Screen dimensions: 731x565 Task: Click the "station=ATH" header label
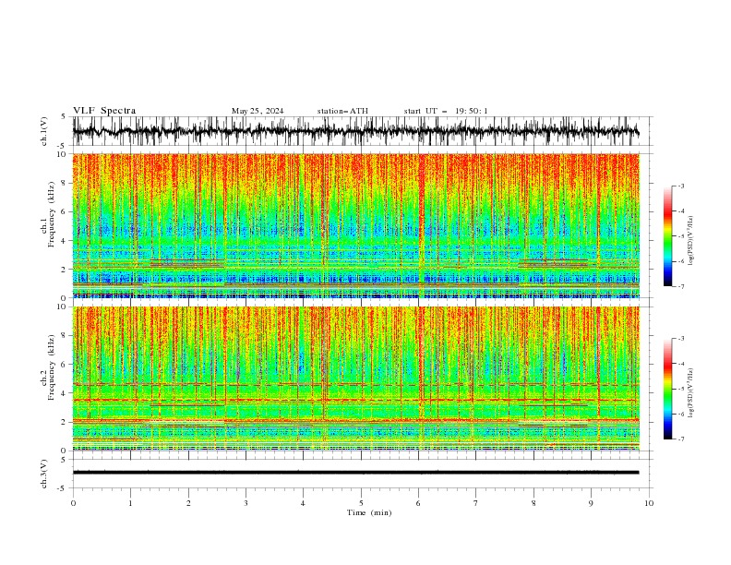(342, 111)
